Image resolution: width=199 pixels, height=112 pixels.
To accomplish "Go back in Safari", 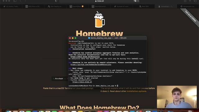I will tap(21, 1).
